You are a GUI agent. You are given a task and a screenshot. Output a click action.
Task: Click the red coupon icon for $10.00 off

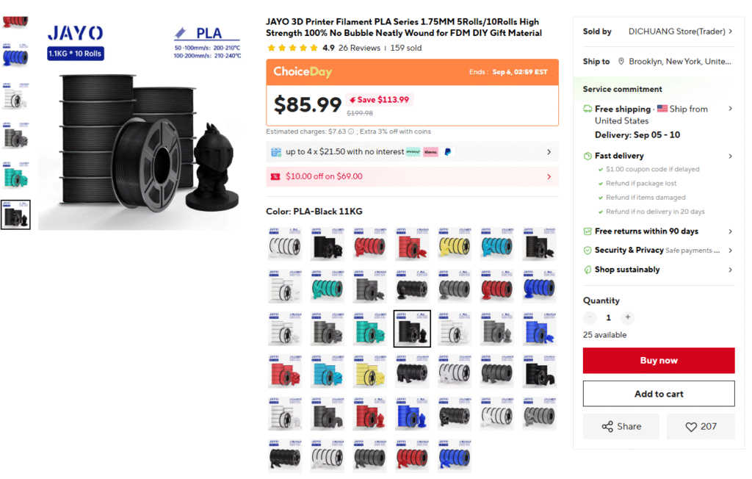275,176
